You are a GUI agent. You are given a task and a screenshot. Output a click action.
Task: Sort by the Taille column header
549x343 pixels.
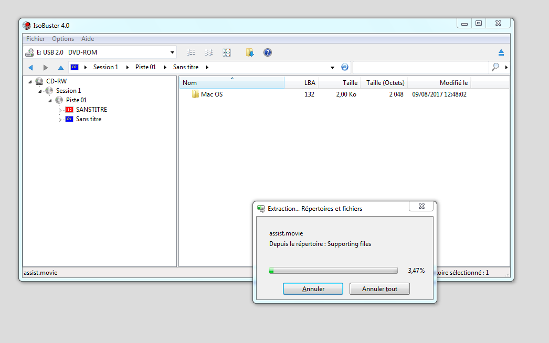339,82
